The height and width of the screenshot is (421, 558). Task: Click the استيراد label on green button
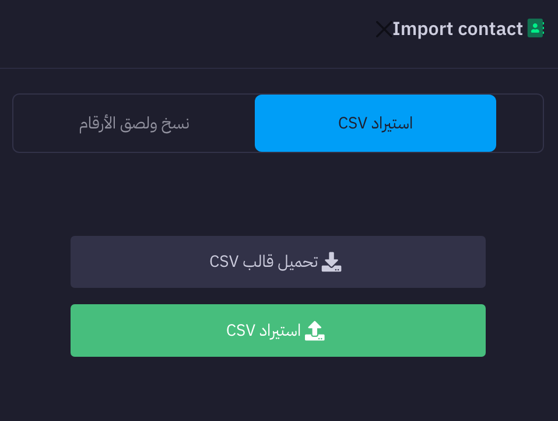[x=280, y=330]
